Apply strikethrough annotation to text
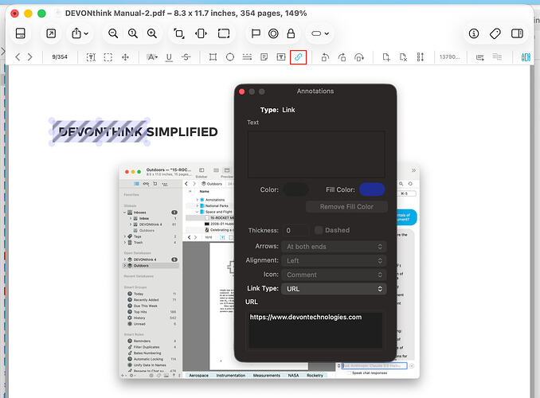The width and height of the screenshot is (540, 398). coord(186,57)
